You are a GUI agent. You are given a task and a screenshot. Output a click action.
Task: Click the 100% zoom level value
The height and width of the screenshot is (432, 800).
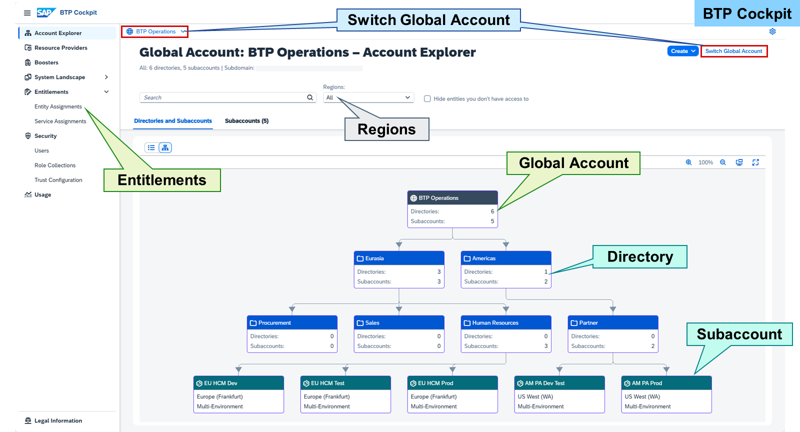[x=705, y=162]
